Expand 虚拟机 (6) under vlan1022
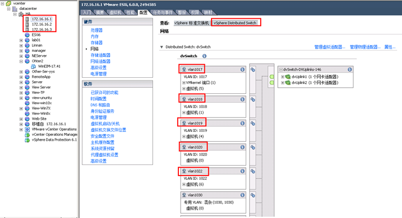This screenshot has width=402, height=218. (184, 184)
